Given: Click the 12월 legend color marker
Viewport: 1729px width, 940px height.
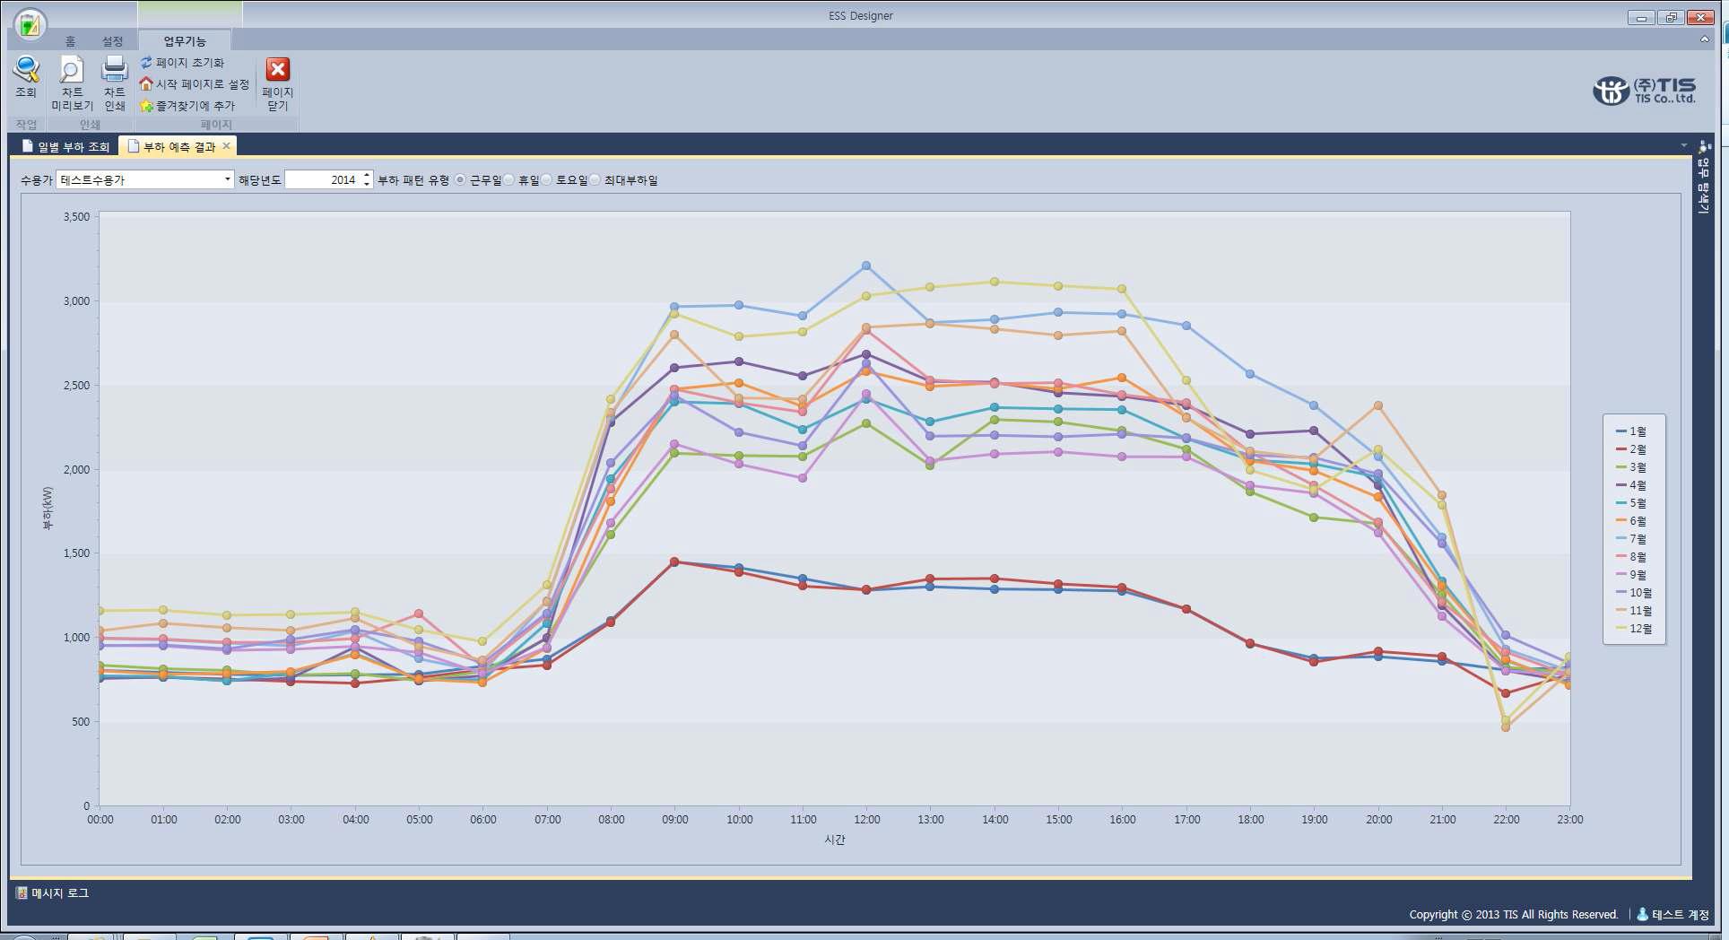Looking at the screenshot, I should [x=1621, y=629].
